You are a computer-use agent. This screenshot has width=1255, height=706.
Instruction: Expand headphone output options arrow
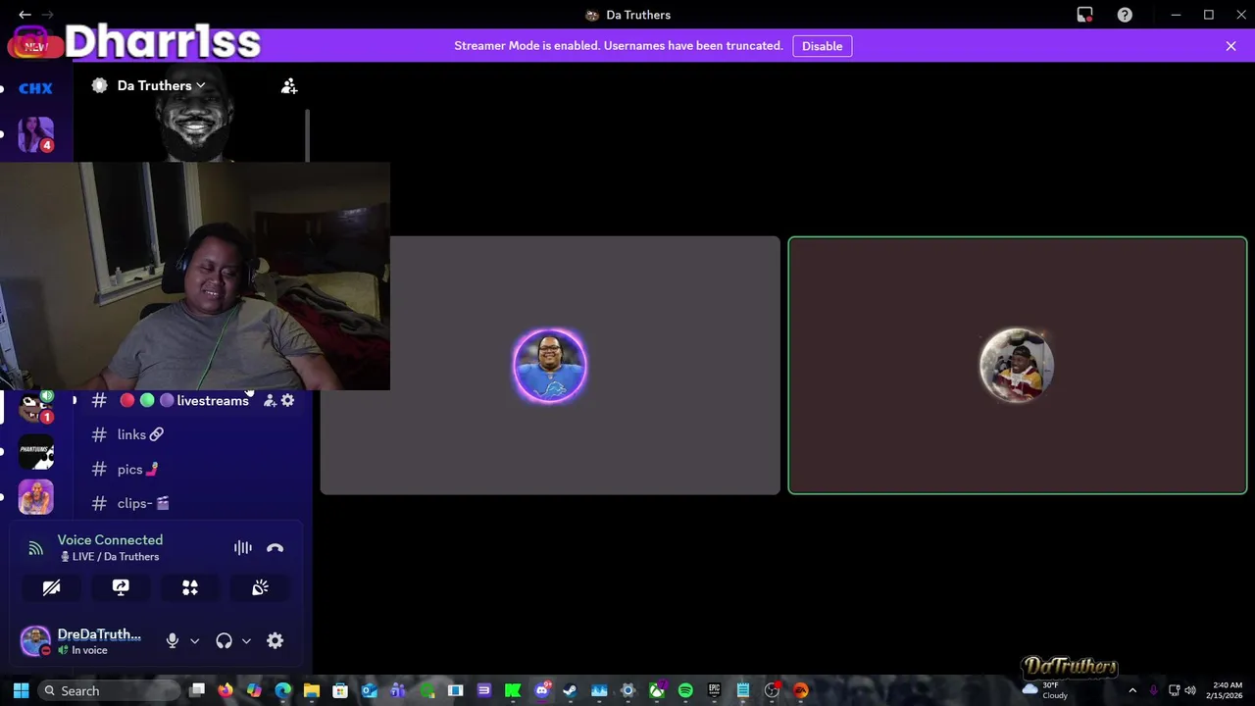246,641
